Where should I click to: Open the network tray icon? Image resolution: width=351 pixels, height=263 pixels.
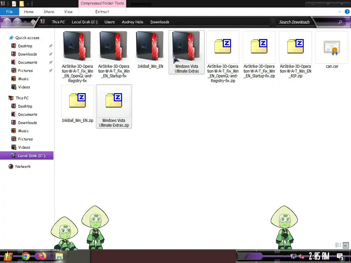click(x=293, y=256)
